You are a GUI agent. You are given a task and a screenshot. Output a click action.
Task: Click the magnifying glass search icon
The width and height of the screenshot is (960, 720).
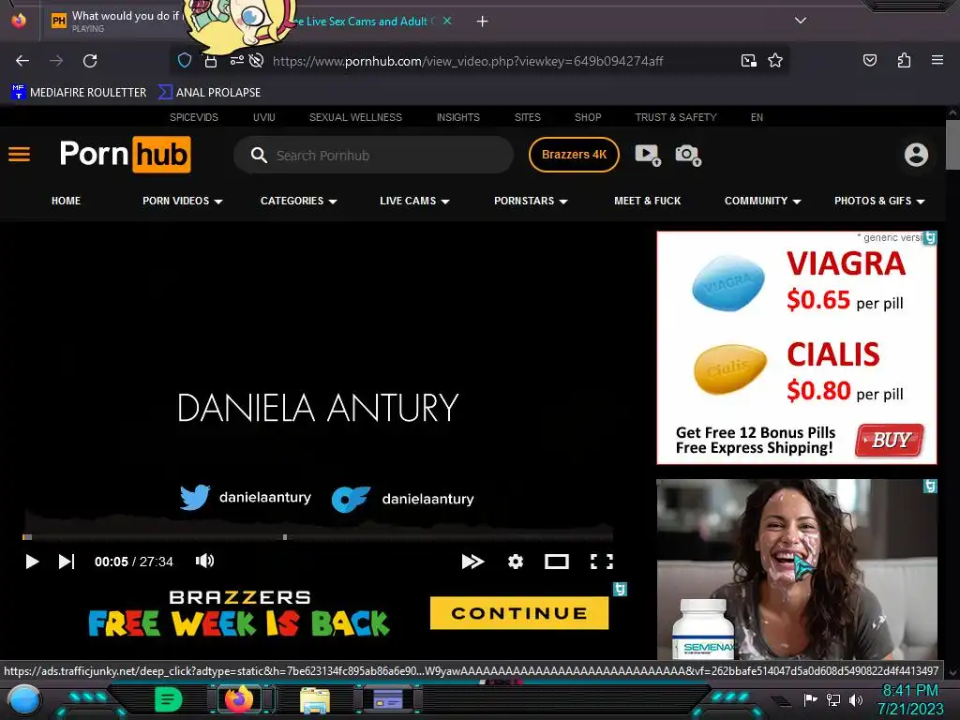[x=259, y=156]
